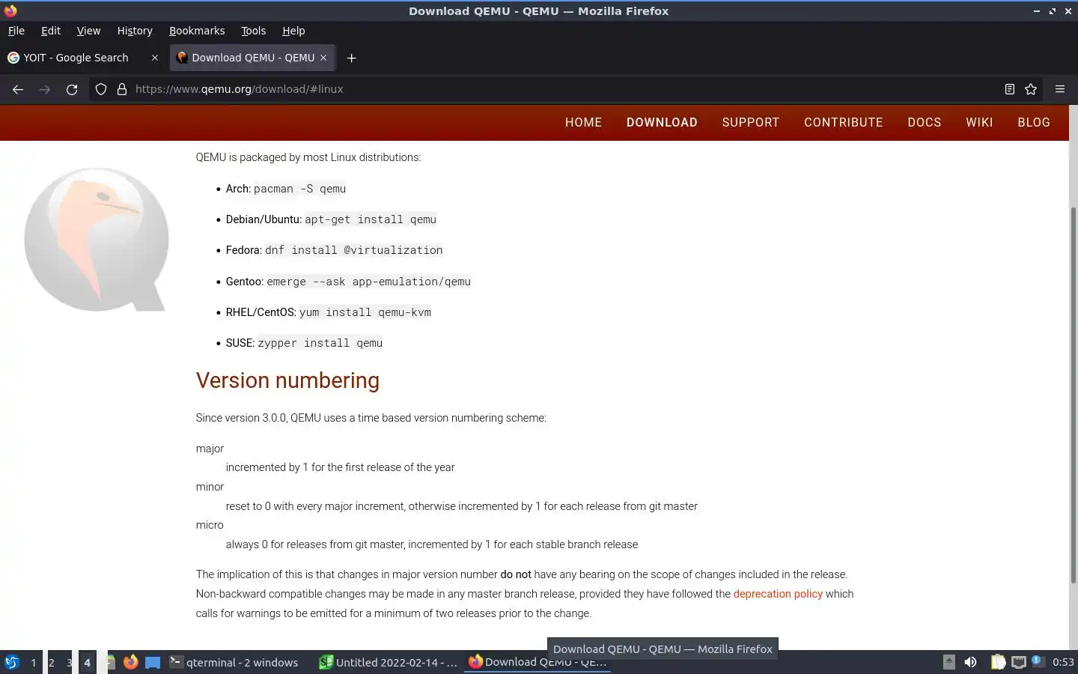The image size is (1078, 674).
Task: Open the wired network tray icon
Action: (x=1018, y=662)
